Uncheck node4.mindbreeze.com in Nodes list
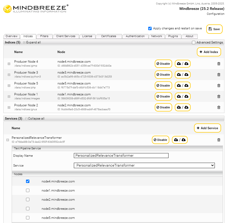 [x=28, y=181]
